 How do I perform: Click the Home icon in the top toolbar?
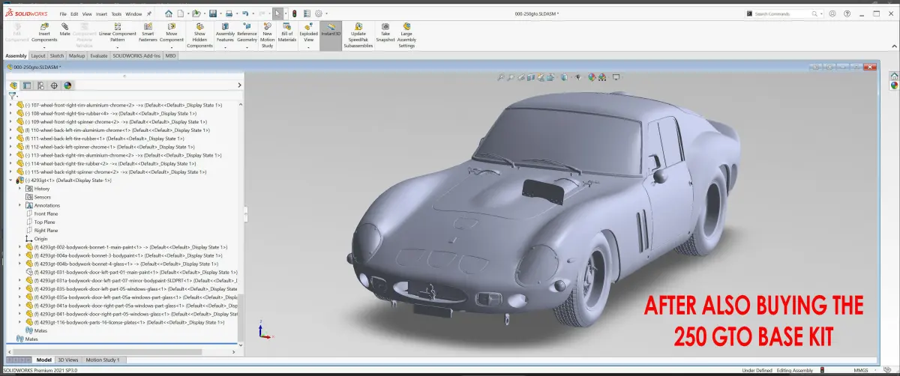(x=168, y=13)
